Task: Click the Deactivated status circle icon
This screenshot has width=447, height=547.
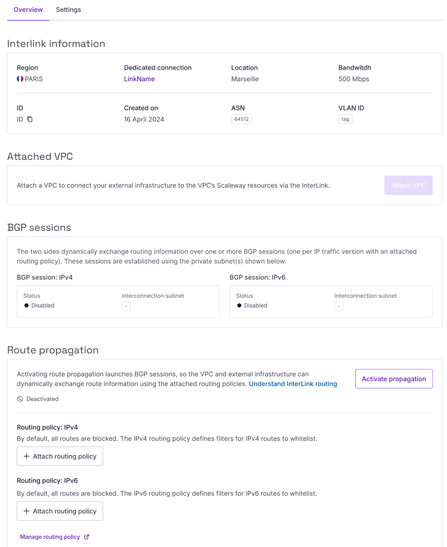Action: tap(19, 398)
